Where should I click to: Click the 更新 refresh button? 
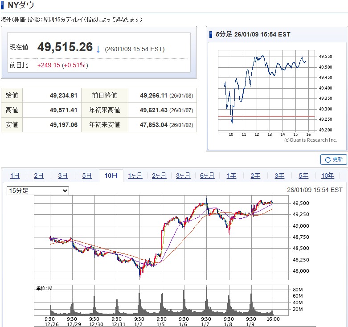click(333, 159)
